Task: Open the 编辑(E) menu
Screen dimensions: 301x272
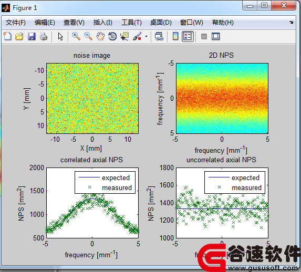Action: [x=45, y=23]
